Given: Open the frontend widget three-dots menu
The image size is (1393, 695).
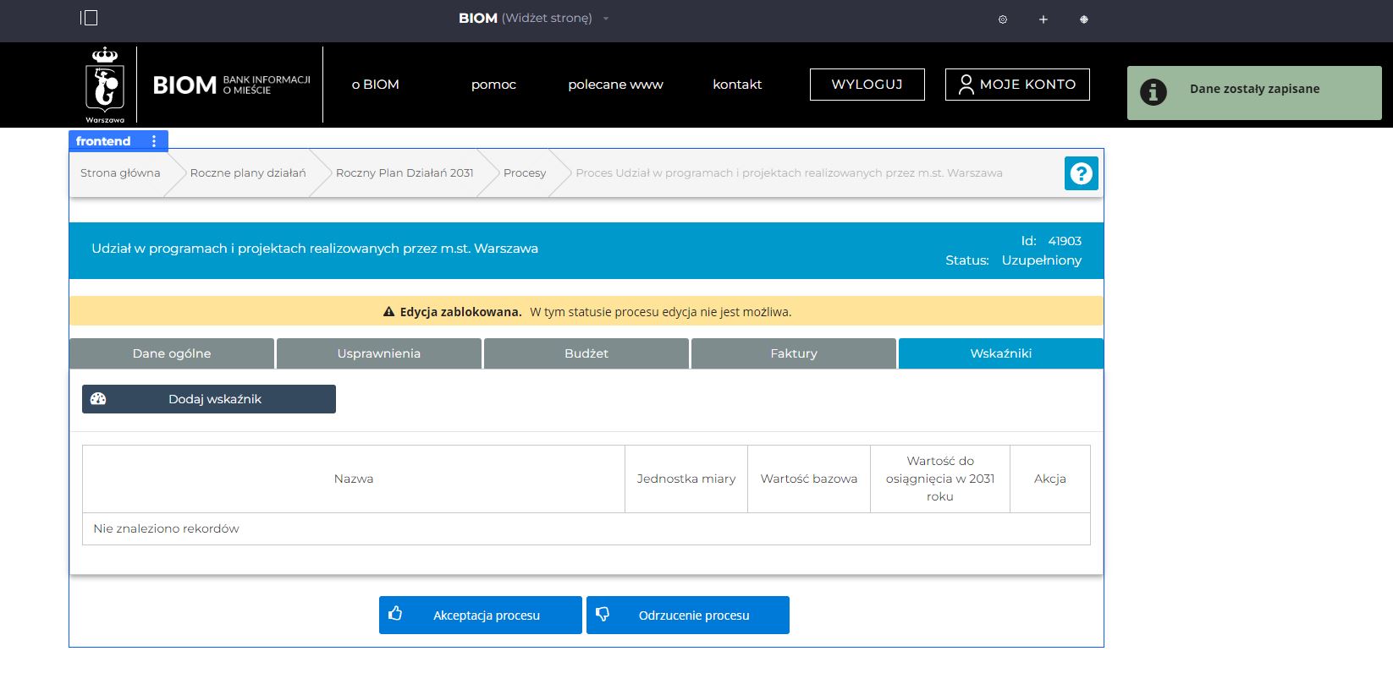Looking at the screenshot, I should click(x=154, y=141).
